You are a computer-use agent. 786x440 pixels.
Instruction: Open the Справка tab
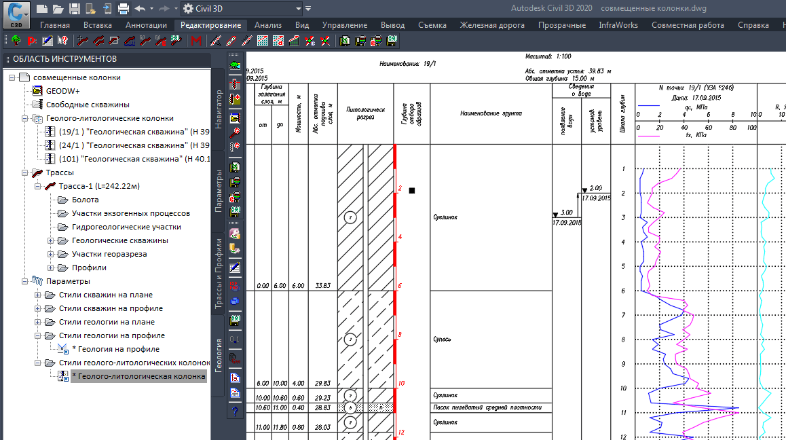click(753, 25)
